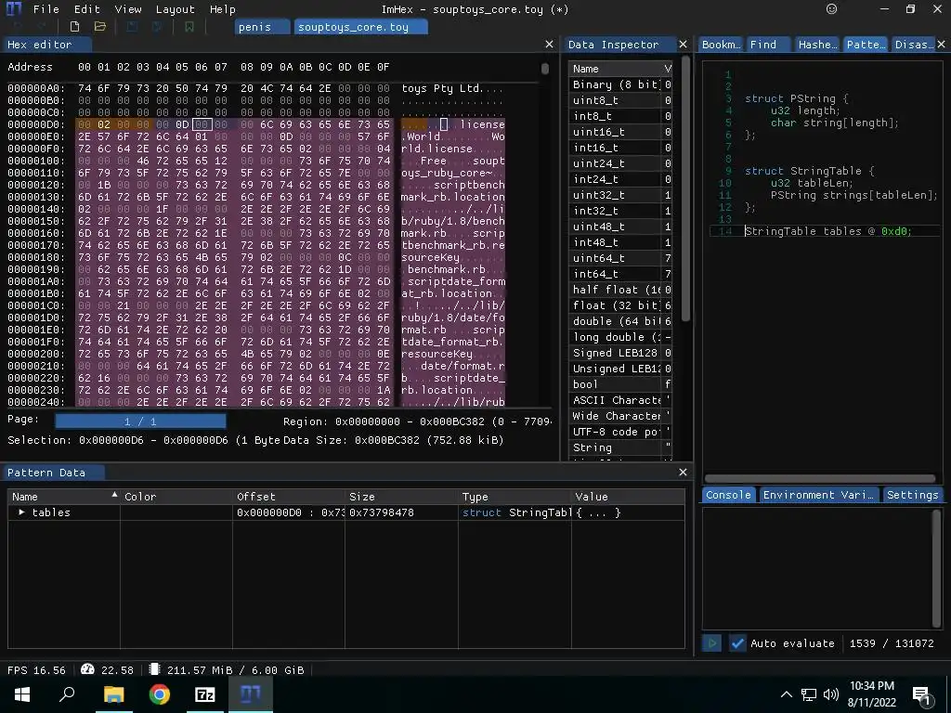Click the pattern editor horizontal scrollbar
The width and height of the screenshot is (951, 713).
(820, 478)
